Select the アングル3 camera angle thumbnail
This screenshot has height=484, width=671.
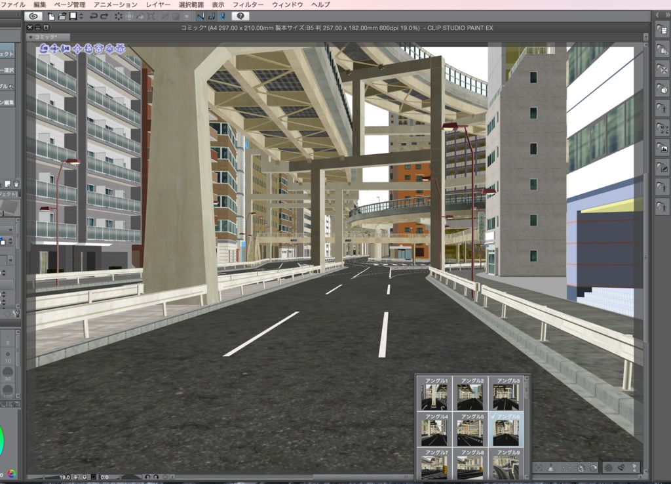(507, 397)
